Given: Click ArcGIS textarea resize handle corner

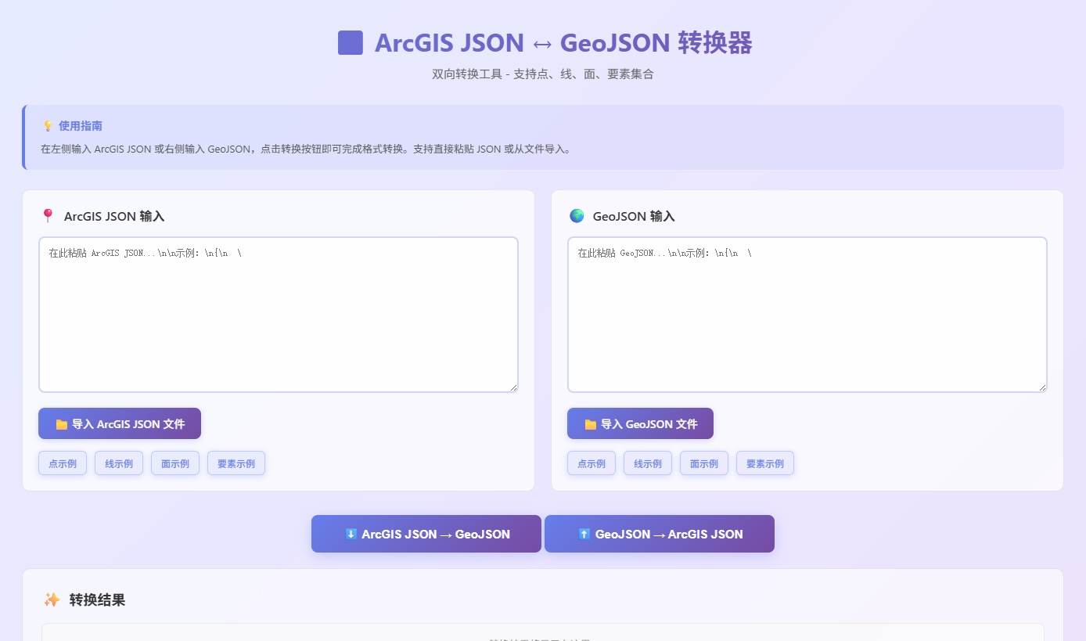Looking at the screenshot, I should tap(513, 387).
